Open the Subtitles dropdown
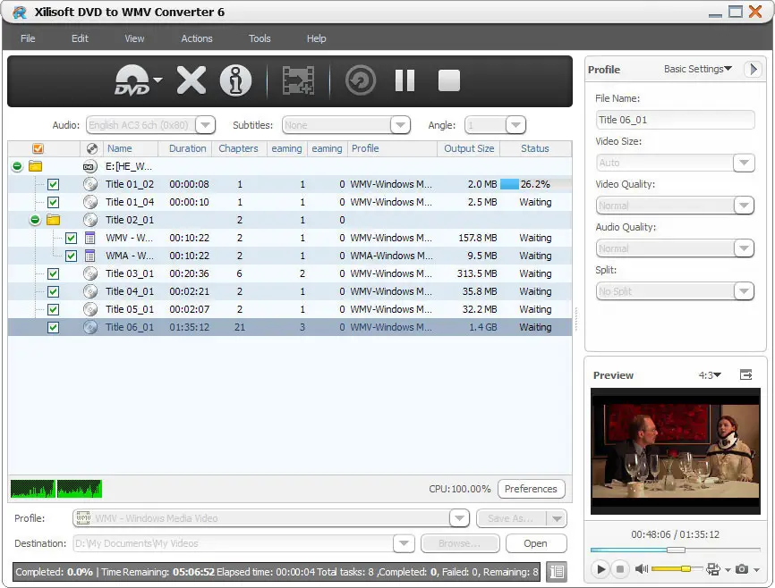The width and height of the screenshot is (775, 588). pos(401,124)
